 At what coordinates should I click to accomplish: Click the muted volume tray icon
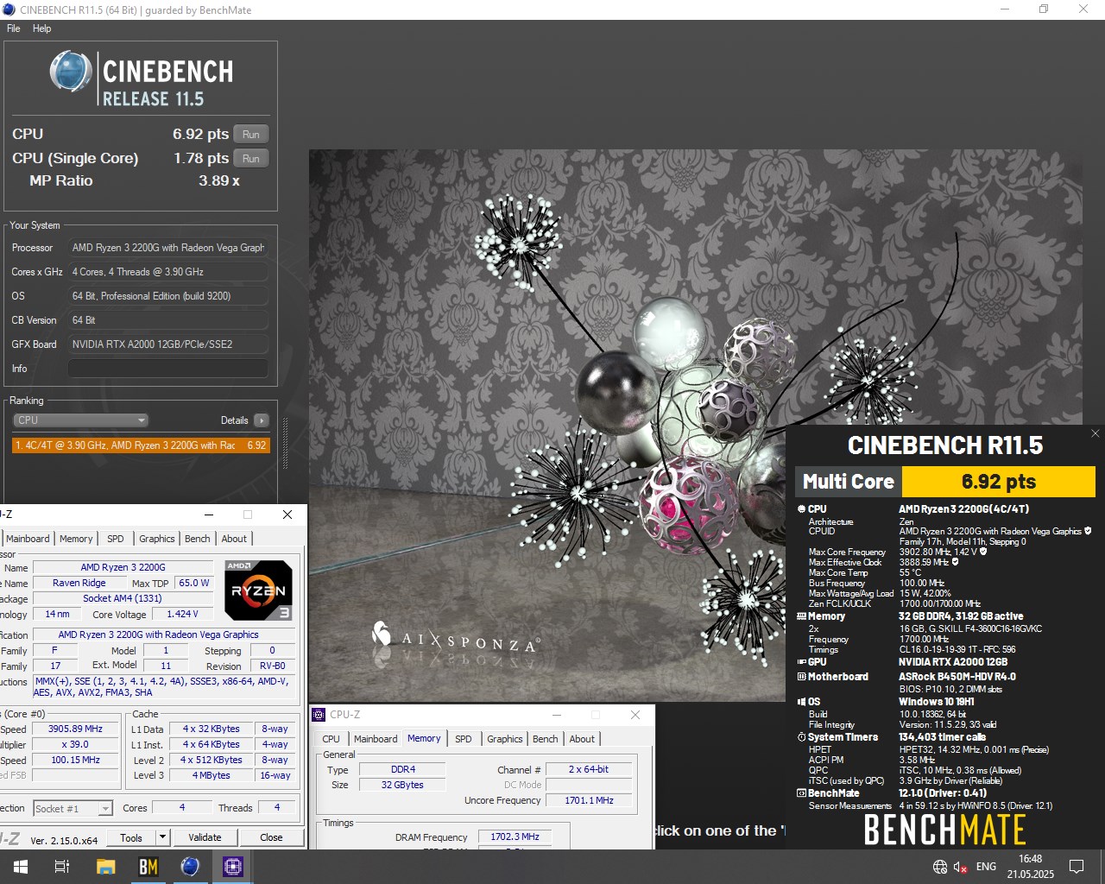[x=960, y=867]
